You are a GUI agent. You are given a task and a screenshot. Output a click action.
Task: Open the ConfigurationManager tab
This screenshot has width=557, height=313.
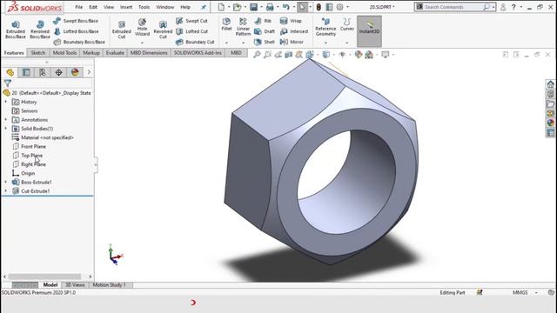point(43,72)
